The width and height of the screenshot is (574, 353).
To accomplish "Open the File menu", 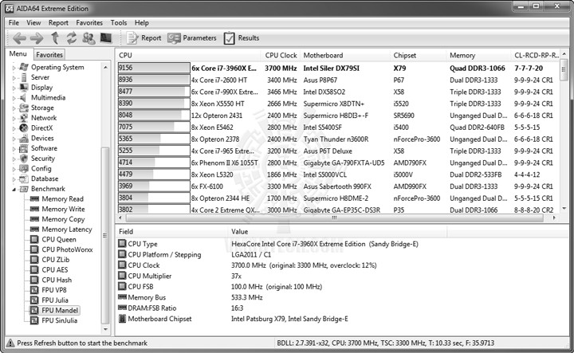I will pyautogui.click(x=14, y=22).
